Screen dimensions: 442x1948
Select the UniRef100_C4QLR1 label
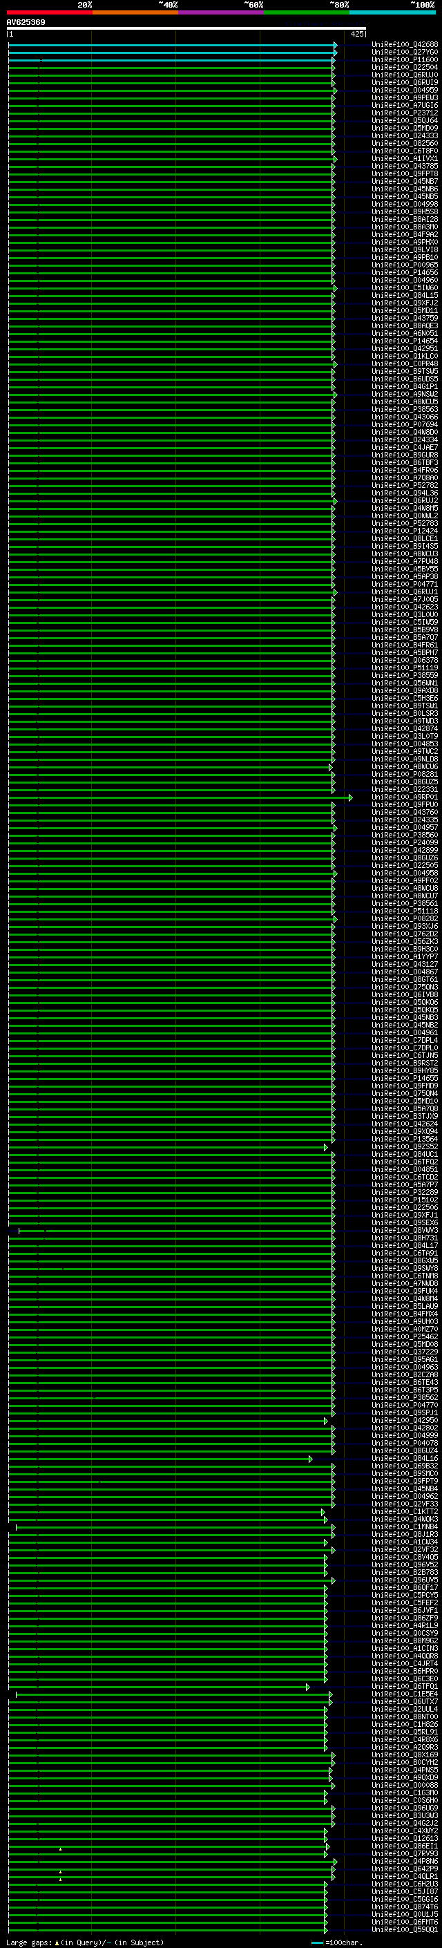(405, 1876)
